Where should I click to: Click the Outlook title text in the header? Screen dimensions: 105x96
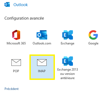pos(21,5)
